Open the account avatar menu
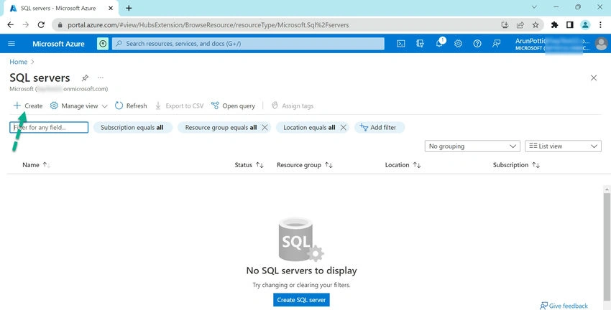Viewport: 611px width, 310px height. [601, 44]
